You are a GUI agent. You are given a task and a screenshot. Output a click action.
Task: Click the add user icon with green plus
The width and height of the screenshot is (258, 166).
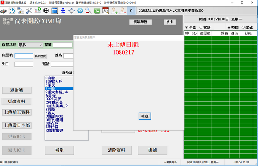[x=114, y=11]
